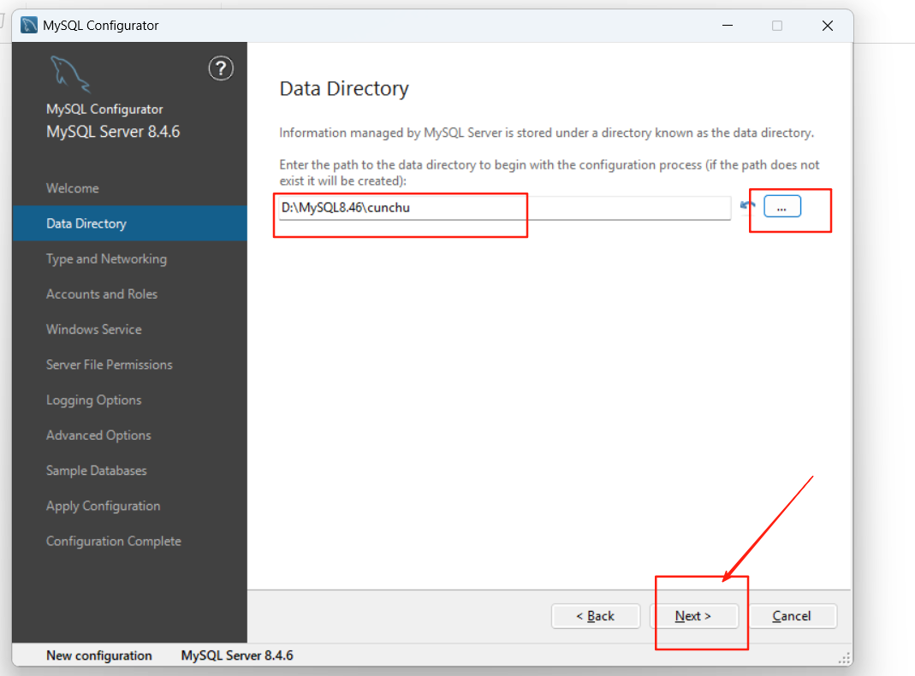
Task: Click the window resize grip in corner
Action: pos(845,658)
